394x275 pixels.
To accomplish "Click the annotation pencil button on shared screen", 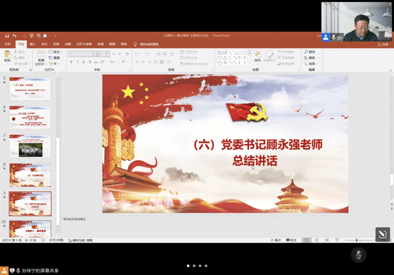I will pos(383,235).
